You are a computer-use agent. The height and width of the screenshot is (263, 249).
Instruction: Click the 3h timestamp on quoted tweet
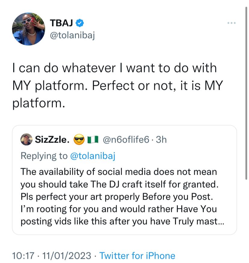click(x=161, y=140)
